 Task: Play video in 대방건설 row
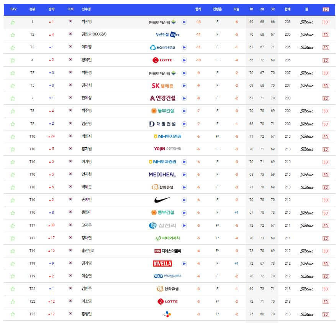pyautogui.click(x=184, y=124)
